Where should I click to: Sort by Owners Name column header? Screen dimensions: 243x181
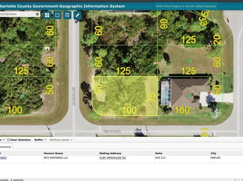(x=53, y=153)
